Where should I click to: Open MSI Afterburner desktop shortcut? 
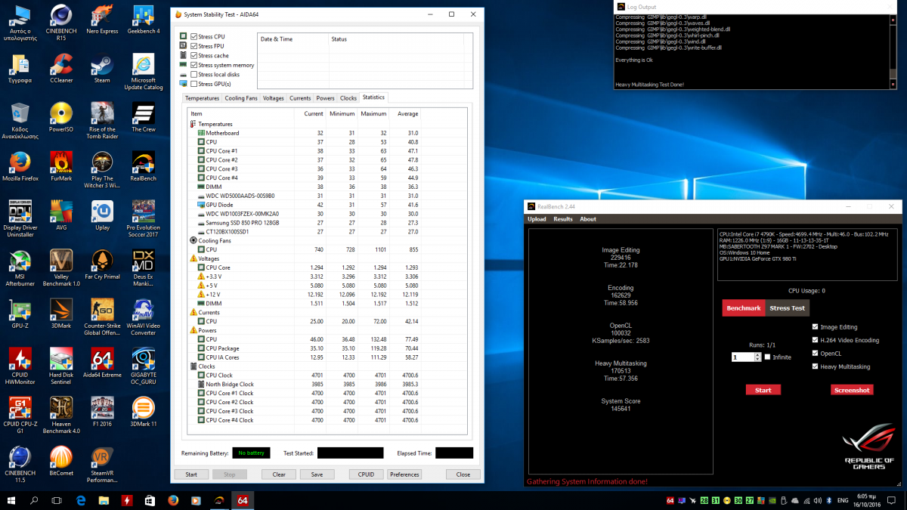20,268
